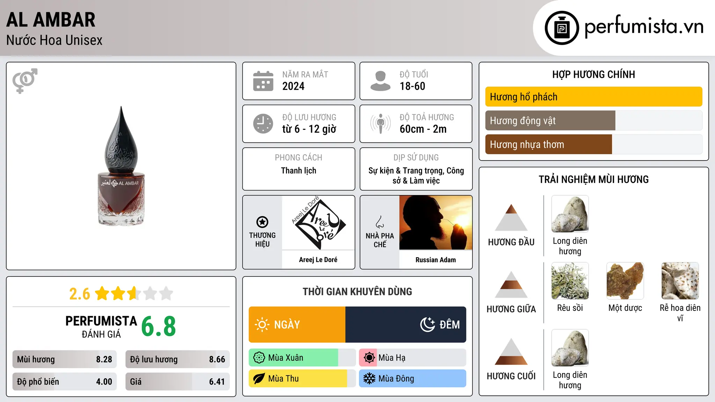Click the Thời gian khuyên dùng heading
The height and width of the screenshot is (402, 715).
[357, 291]
